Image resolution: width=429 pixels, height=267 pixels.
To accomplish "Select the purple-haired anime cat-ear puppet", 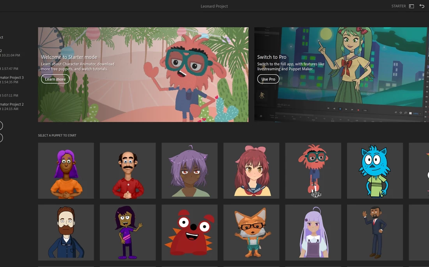I will (x=190, y=171).
